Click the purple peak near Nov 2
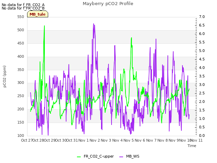217x163 pixels. click(94, 24)
